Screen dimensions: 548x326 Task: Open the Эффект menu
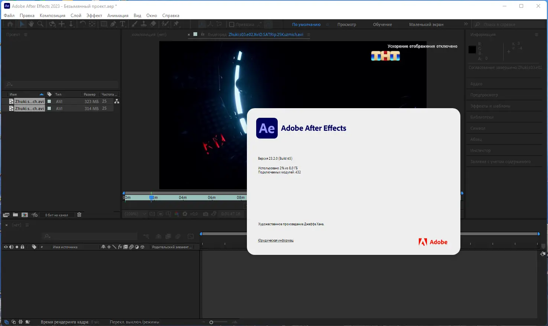94,15
